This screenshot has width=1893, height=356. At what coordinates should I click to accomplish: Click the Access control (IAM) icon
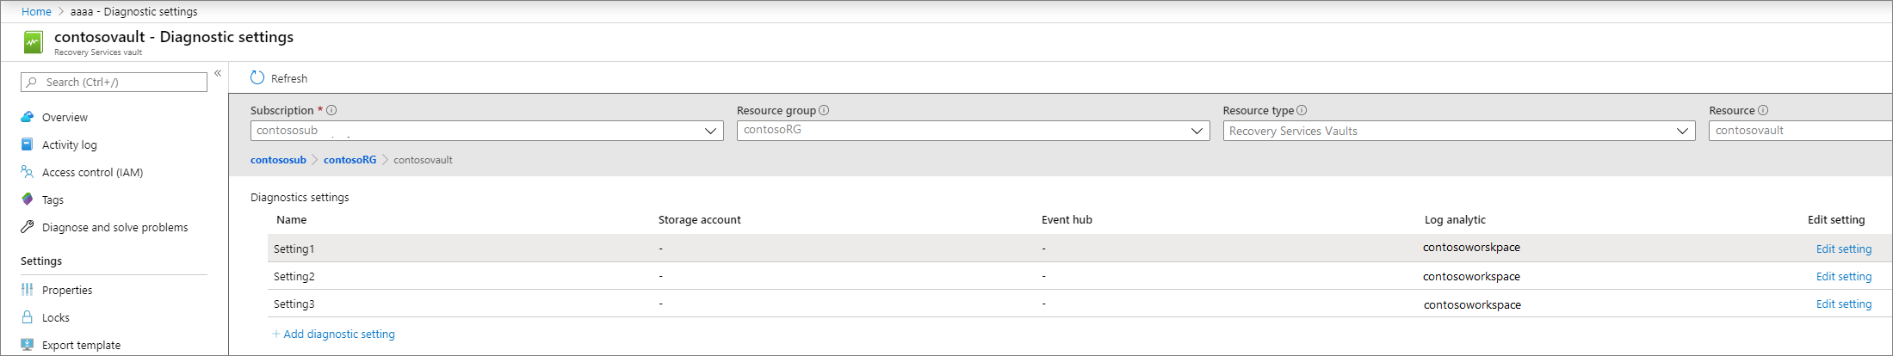pos(28,172)
